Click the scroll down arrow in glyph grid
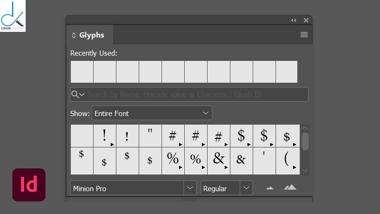Viewport: 380px width, 214px height. (305, 170)
